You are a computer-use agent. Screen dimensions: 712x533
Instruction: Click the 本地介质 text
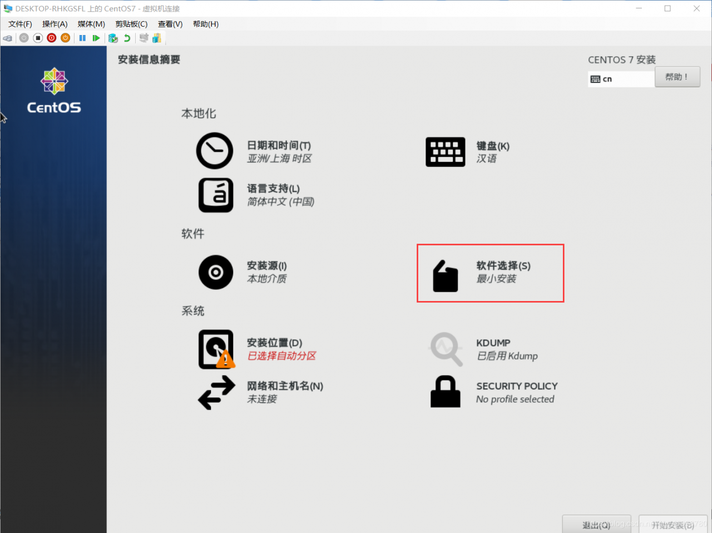pos(267,279)
